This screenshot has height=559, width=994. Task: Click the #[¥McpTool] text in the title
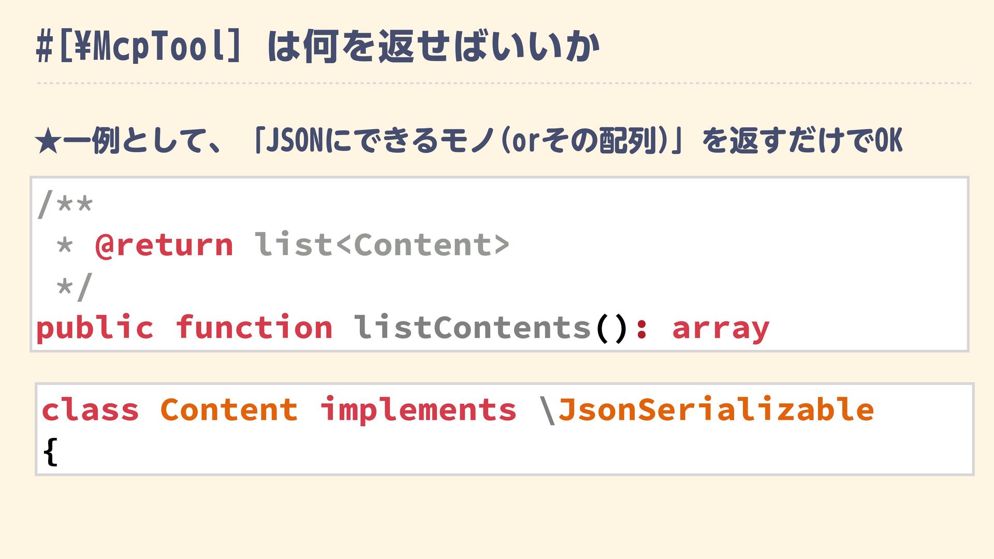tap(139, 47)
